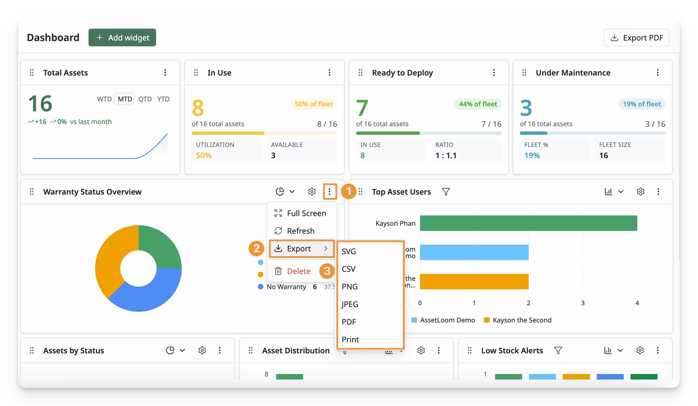The image size is (698, 406).
Task: Open Asset Distribution kebab menu
Action: point(438,350)
